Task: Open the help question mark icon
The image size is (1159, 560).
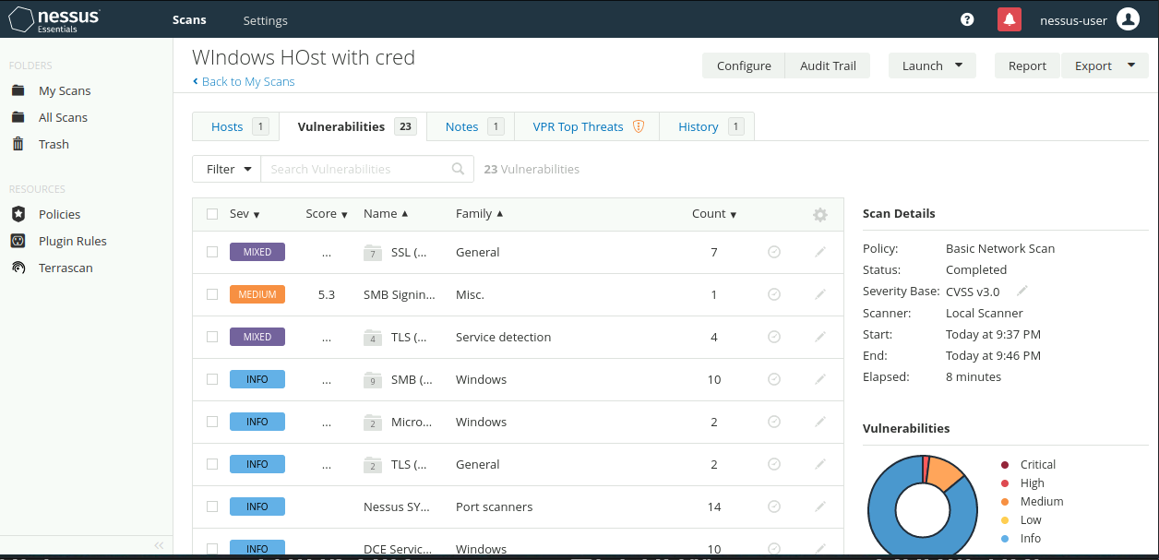Action: (967, 19)
